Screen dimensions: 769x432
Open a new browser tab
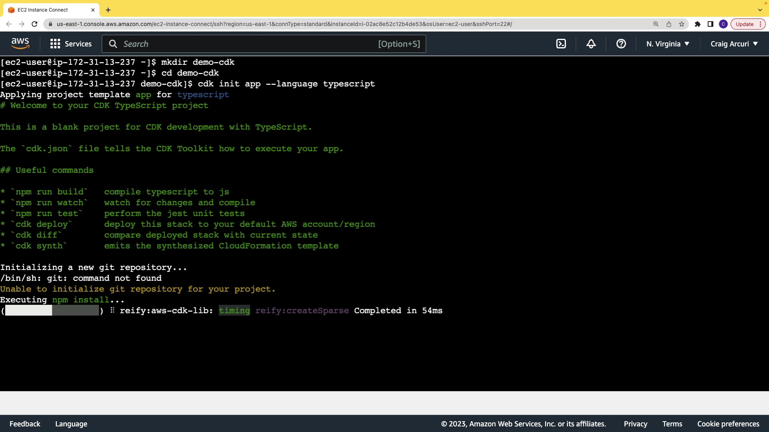108,10
